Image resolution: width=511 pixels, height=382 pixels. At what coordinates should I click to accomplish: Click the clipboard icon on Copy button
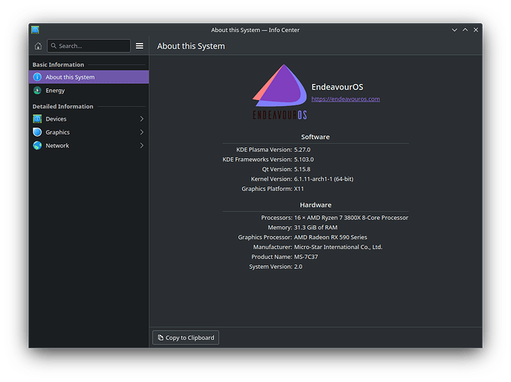(x=160, y=338)
